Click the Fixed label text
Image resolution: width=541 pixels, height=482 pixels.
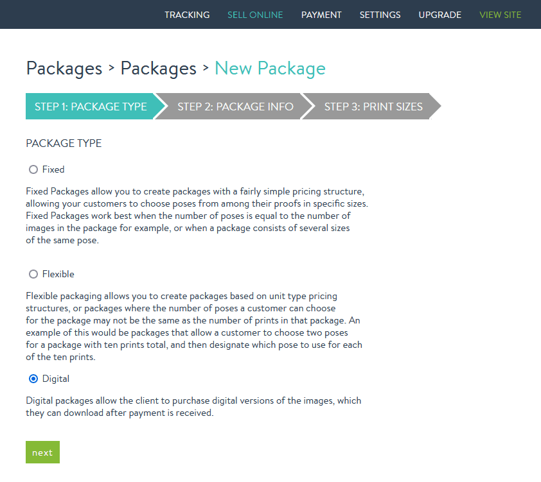(54, 169)
